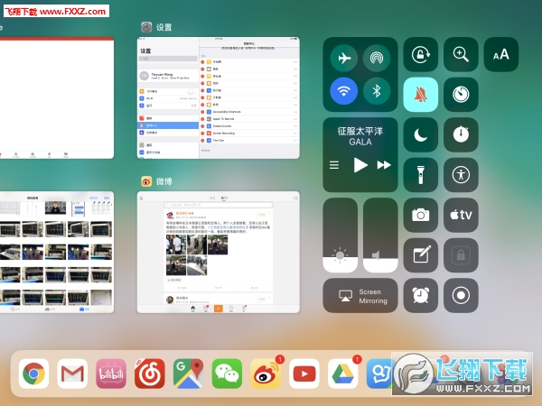Toggle Bluetooth in Control Center
Screen dimensions: 542x406
(x=377, y=91)
